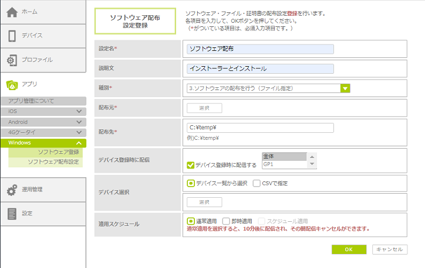The image size is (425, 268).
Task: Expand the iOS section in sidebar
Action: 79,111
